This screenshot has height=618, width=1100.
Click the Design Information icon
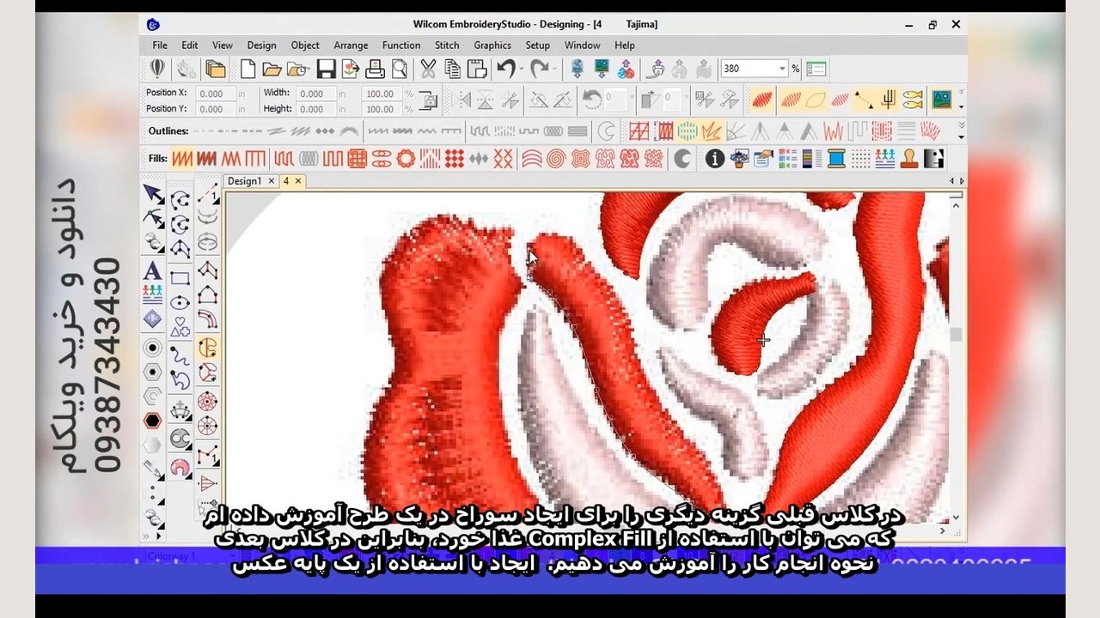[x=714, y=159]
